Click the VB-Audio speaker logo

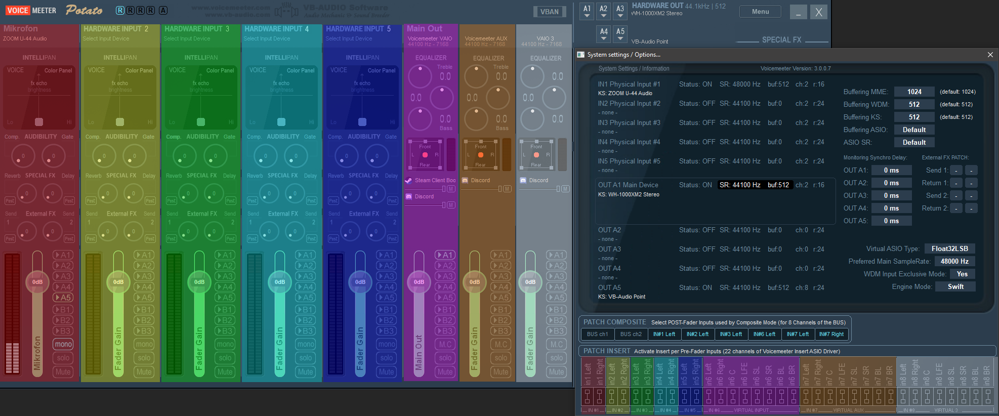point(286,10)
